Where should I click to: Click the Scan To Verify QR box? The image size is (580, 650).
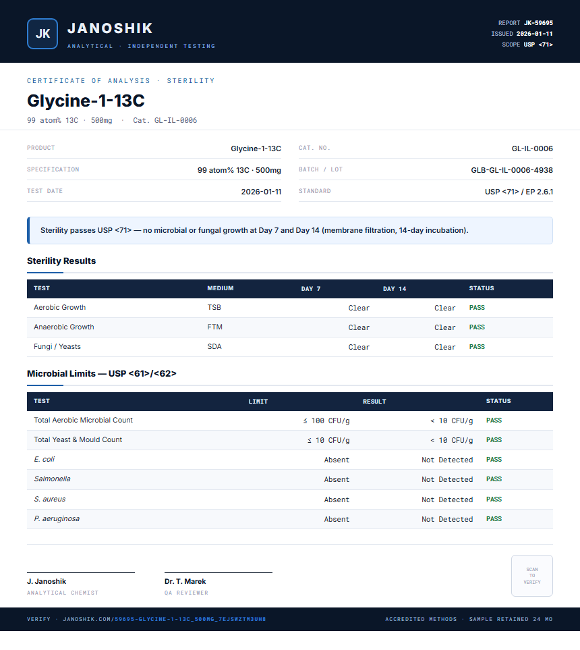pos(532,576)
